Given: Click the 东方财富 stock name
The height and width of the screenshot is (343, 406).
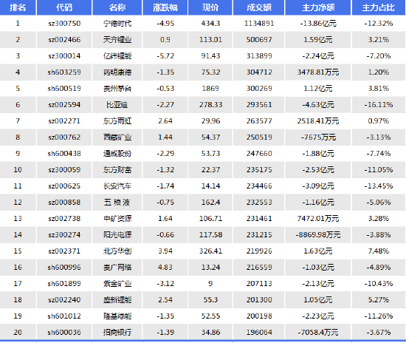Looking at the screenshot, I should (117, 170).
